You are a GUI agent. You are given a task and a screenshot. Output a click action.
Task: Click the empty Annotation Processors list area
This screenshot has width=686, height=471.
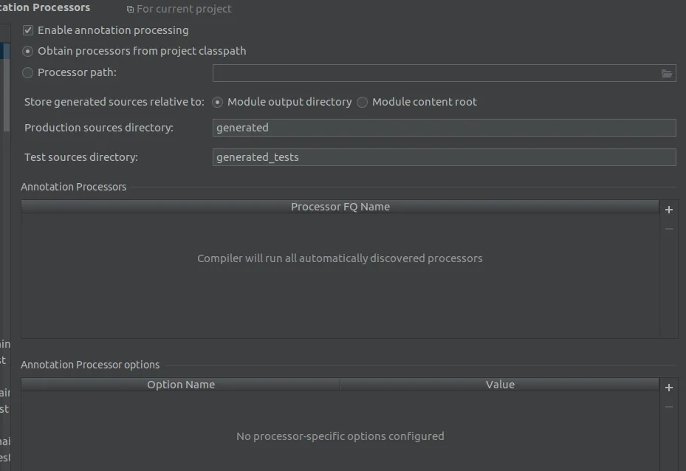(x=340, y=295)
